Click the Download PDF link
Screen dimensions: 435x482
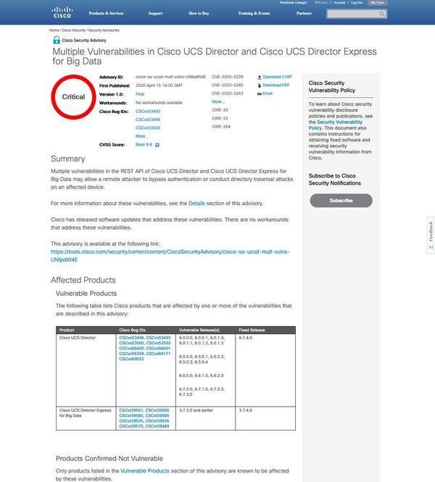tap(275, 85)
